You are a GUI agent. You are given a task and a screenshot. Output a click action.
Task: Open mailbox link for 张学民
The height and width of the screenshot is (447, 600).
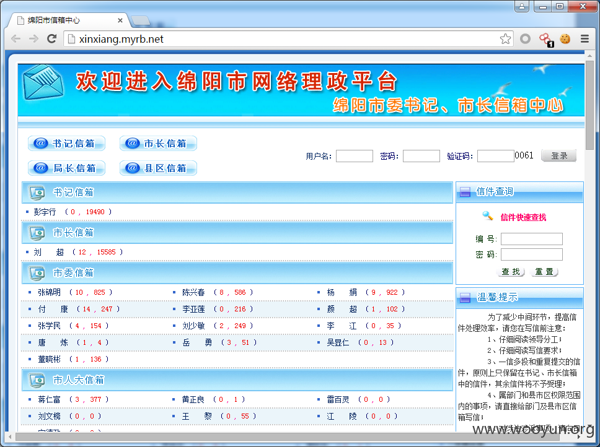click(x=49, y=326)
